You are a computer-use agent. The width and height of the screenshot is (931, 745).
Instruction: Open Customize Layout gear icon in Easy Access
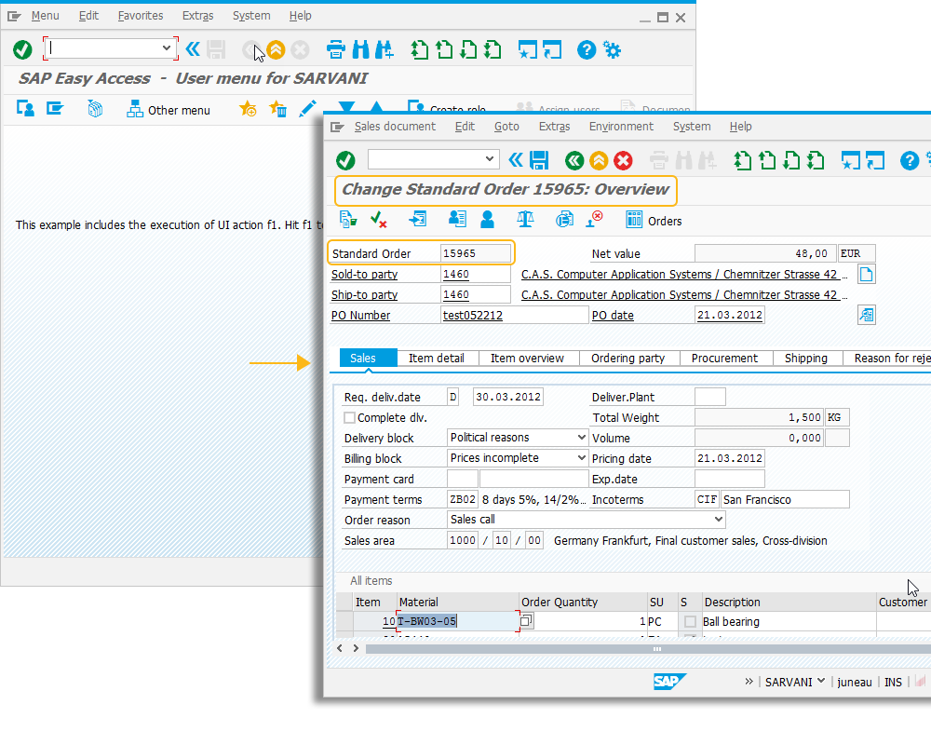tap(613, 49)
